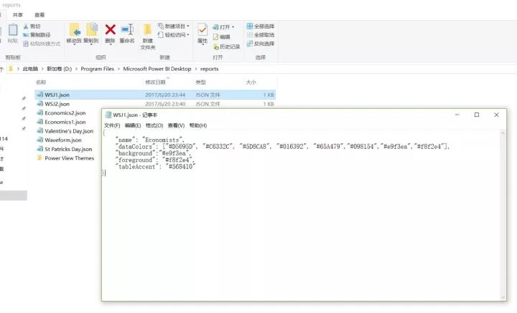Open Notepad Edit (编辑) menu
The height and width of the screenshot is (313, 517).
tap(133, 125)
